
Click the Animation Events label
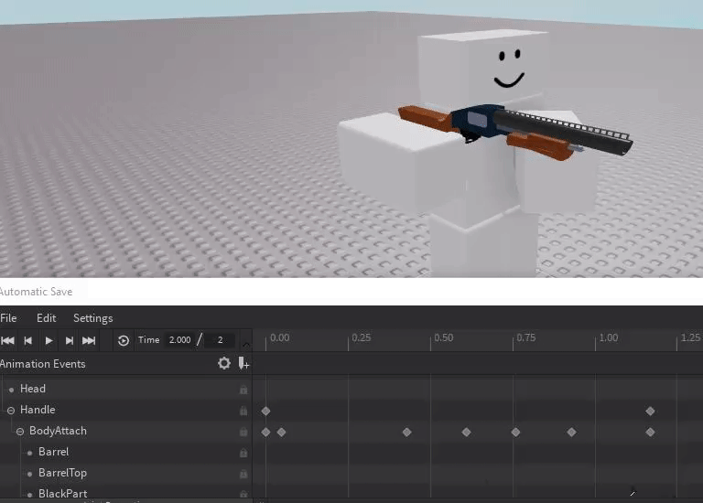pyautogui.click(x=43, y=364)
